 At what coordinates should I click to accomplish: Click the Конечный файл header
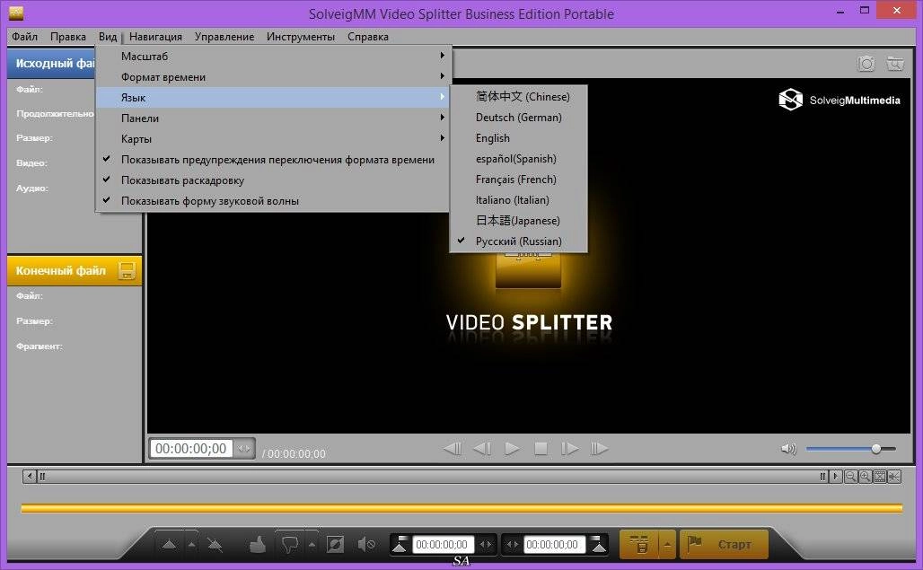point(75,270)
